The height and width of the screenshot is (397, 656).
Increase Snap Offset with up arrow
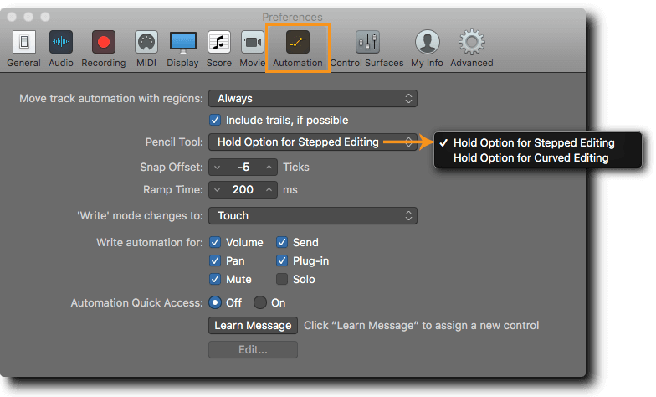click(x=269, y=168)
